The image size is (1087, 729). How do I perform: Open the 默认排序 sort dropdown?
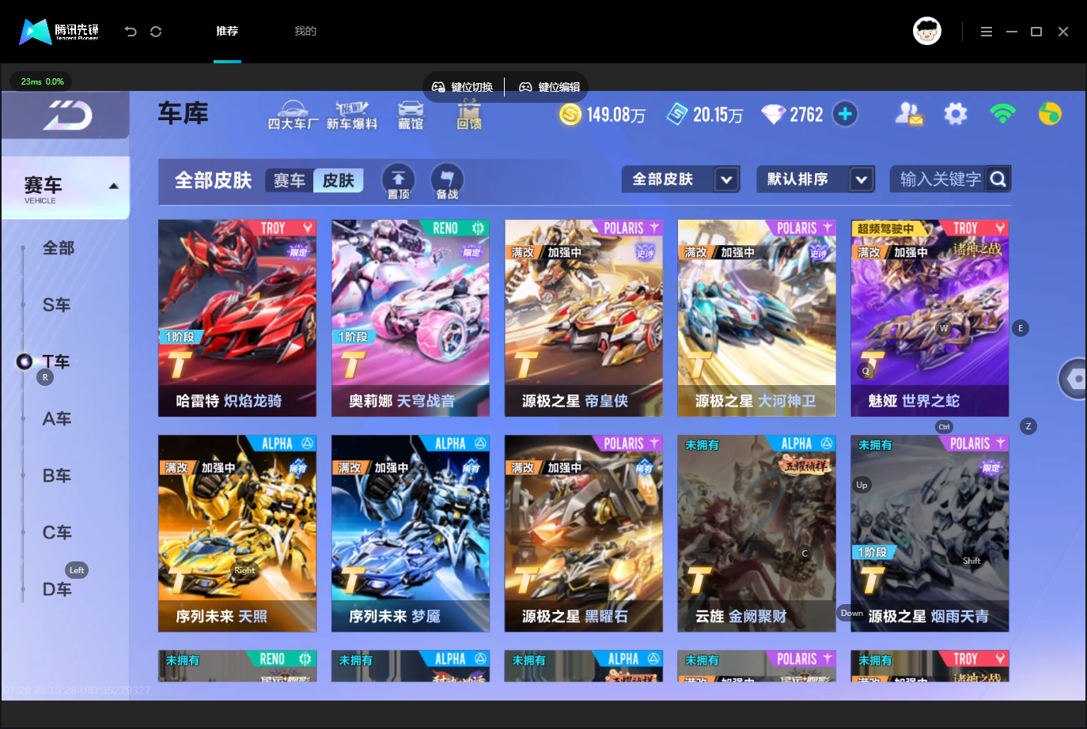tap(816, 179)
